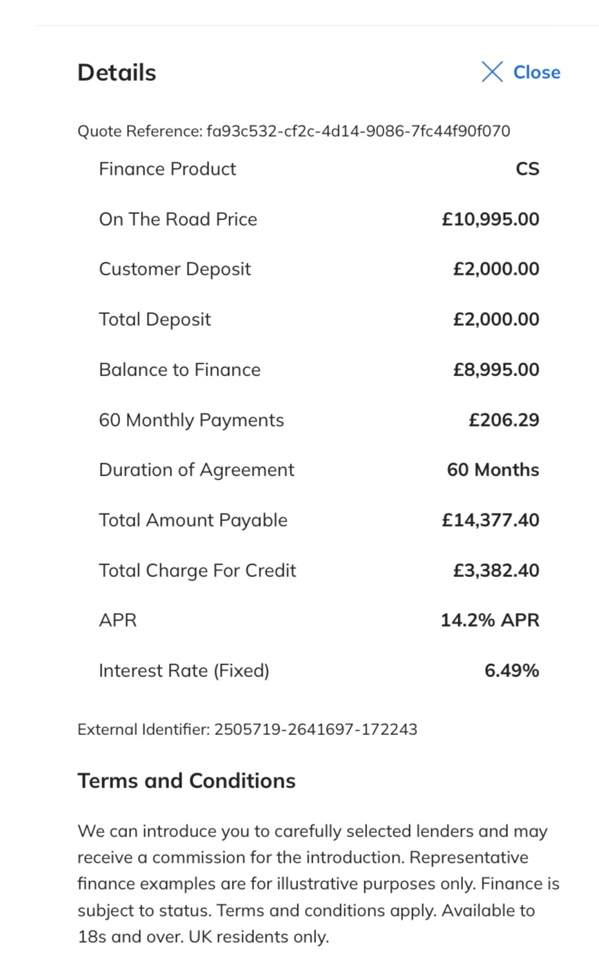Click the X close icon
599x962 pixels.
click(x=492, y=72)
